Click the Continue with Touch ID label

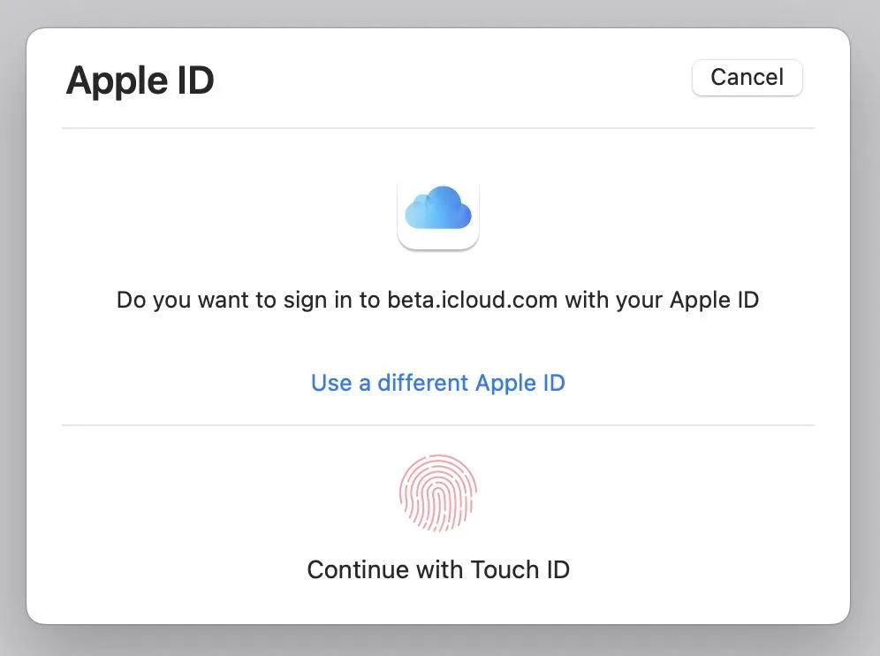click(438, 569)
